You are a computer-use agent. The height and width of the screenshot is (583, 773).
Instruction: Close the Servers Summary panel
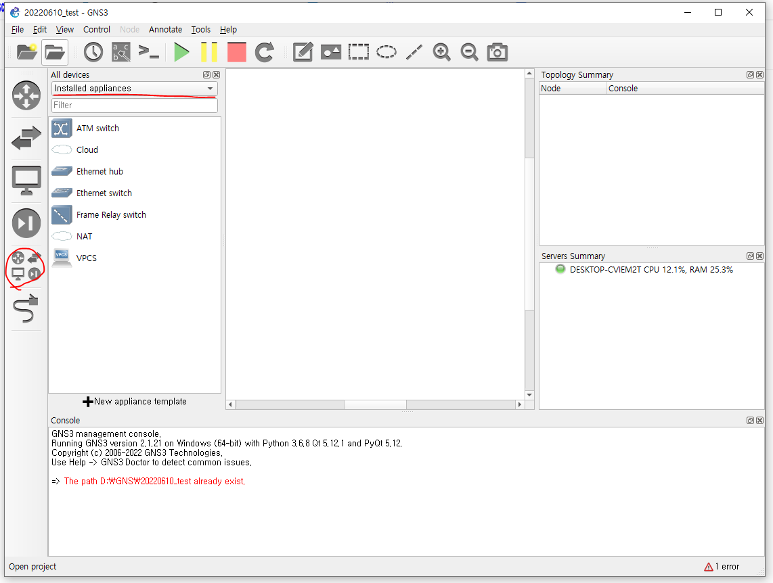[x=759, y=256]
